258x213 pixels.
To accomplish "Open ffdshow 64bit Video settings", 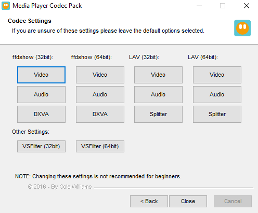I will point(100,75).
